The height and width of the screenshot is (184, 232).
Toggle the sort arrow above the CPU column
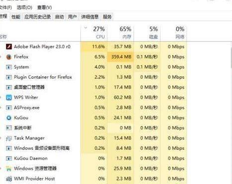coord(85,28)
